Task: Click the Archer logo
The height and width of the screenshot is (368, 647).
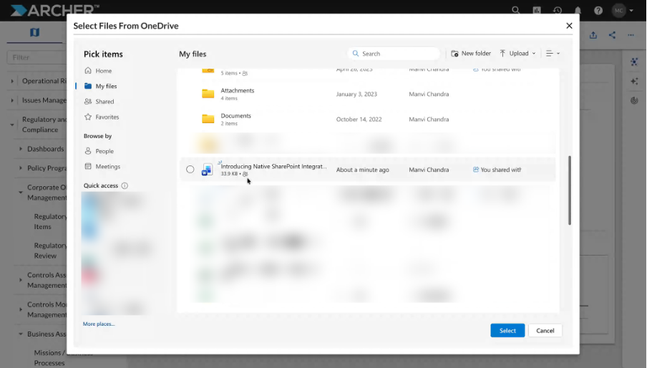Action: click(54, 10)
